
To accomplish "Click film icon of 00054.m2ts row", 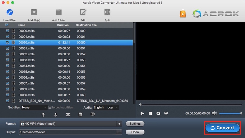I will (x=13, y=66).
